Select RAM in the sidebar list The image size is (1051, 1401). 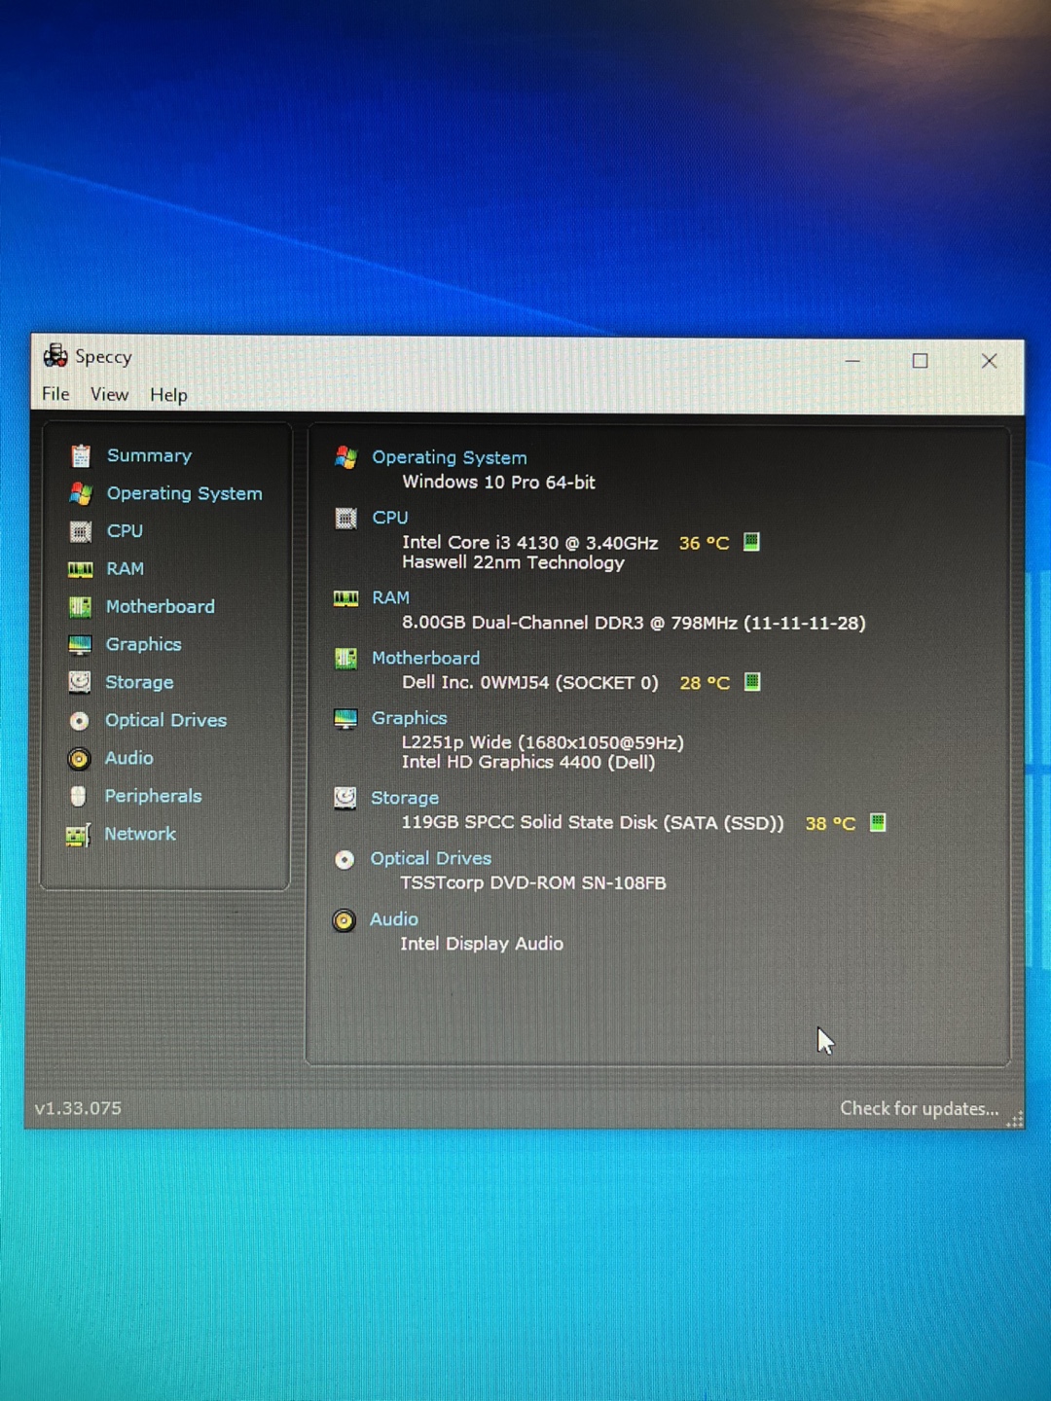point(125,569)
